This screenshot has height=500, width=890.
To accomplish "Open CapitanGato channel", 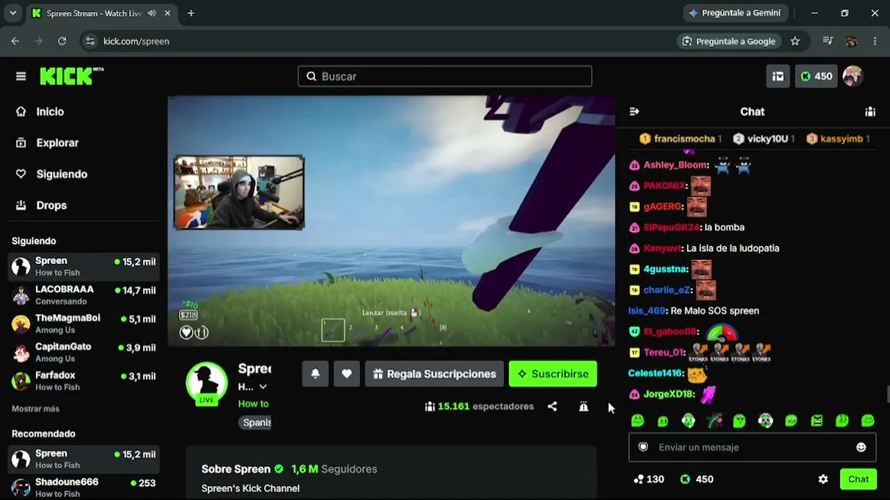I will [x=83, y=352].
